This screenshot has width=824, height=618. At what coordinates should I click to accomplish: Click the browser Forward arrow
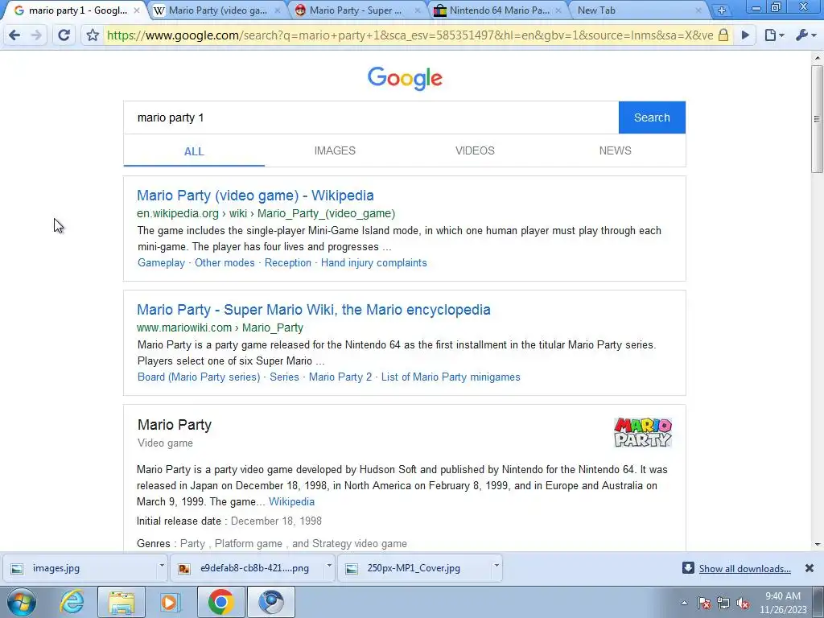(36, 35)
